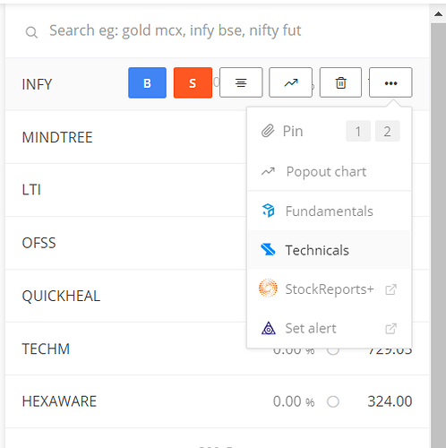Viewport: 446px width, 448px height.
Task: Click the INFY symbol name
Action: [37, 84]
